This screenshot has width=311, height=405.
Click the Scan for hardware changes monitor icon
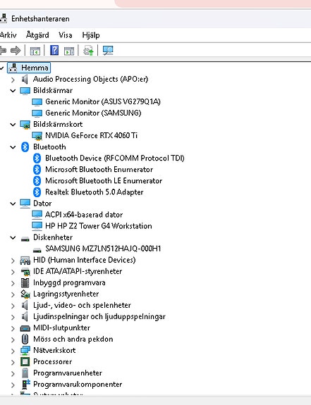tap(108, 51)
